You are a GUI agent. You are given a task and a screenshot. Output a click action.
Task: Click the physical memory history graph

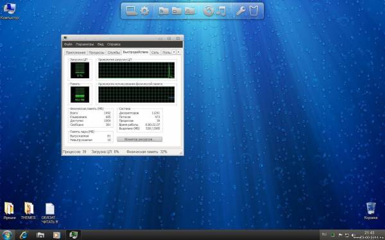click(x=136, y=94)
